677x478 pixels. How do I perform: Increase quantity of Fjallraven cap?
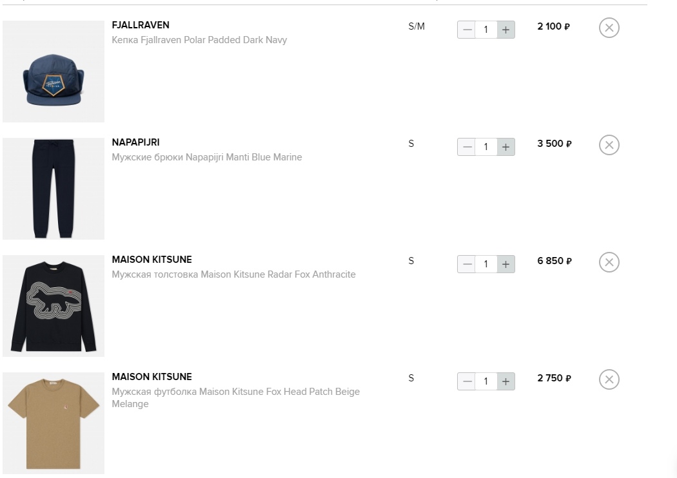coord(505,30)
